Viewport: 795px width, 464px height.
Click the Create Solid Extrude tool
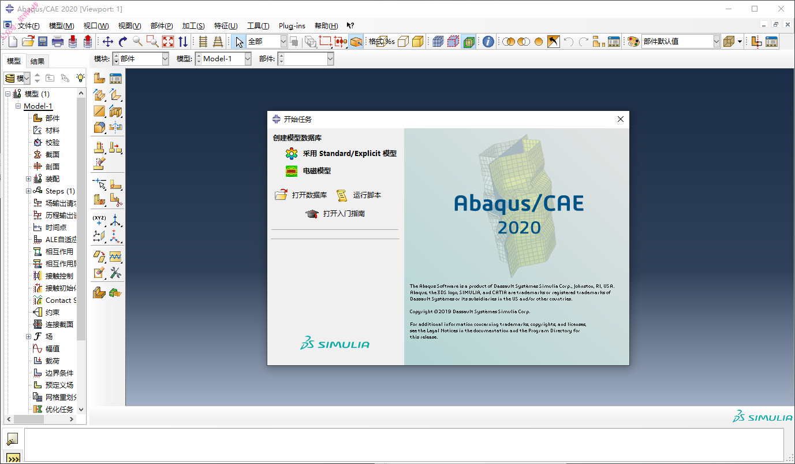pyautogui.click(x=100, y=95)
